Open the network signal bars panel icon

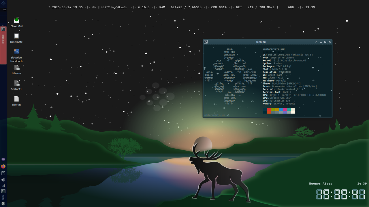click(x=3, y=186)
